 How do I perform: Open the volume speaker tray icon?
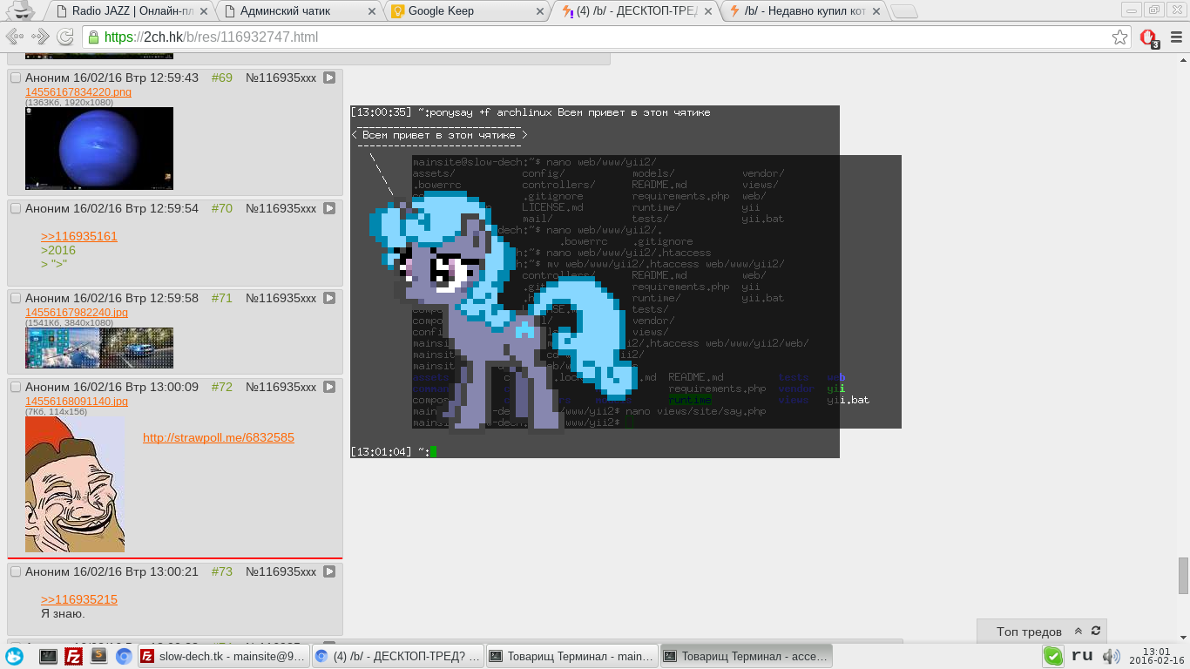pos(1111,656)
